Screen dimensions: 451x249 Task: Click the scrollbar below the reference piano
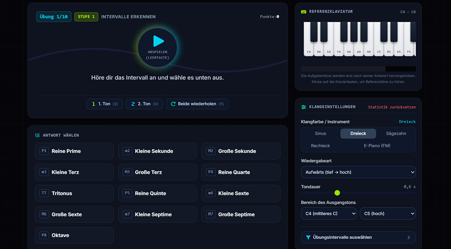pos(343,69)
